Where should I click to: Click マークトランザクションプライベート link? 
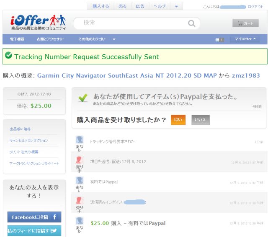coord(34,164)
